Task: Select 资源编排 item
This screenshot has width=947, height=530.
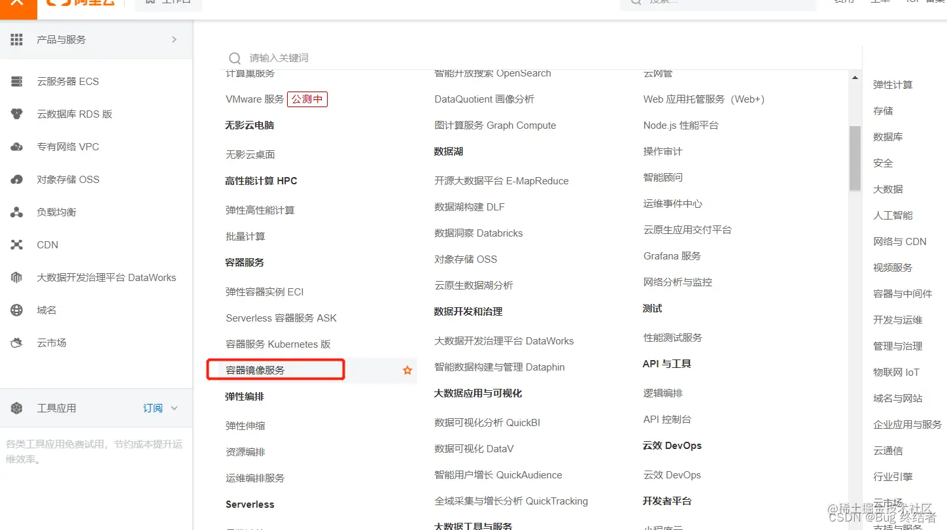Action: 245,452
